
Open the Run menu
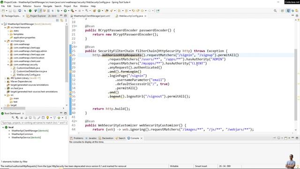[75, 6]
